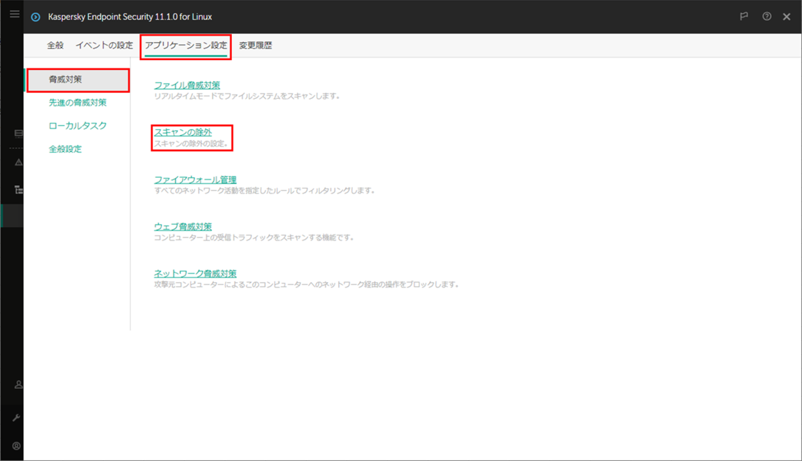The image size is (802, 461).
Task: Open ネットワーク脅威対策 settings
Action: [x=195, y=273]
